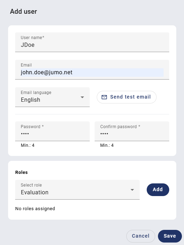Click the "Add user" dialog title
The image size is (184, 245).
(x=24, y=12)
